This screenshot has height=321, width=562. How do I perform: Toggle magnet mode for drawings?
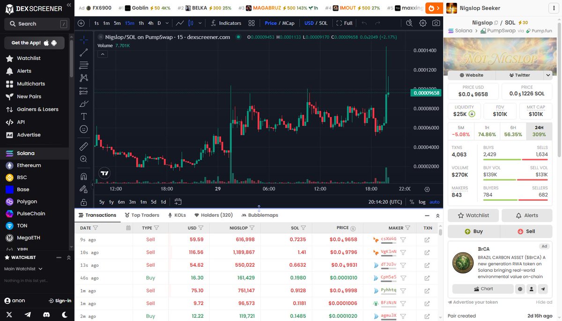pyautogui.click(x=84, y=177)
